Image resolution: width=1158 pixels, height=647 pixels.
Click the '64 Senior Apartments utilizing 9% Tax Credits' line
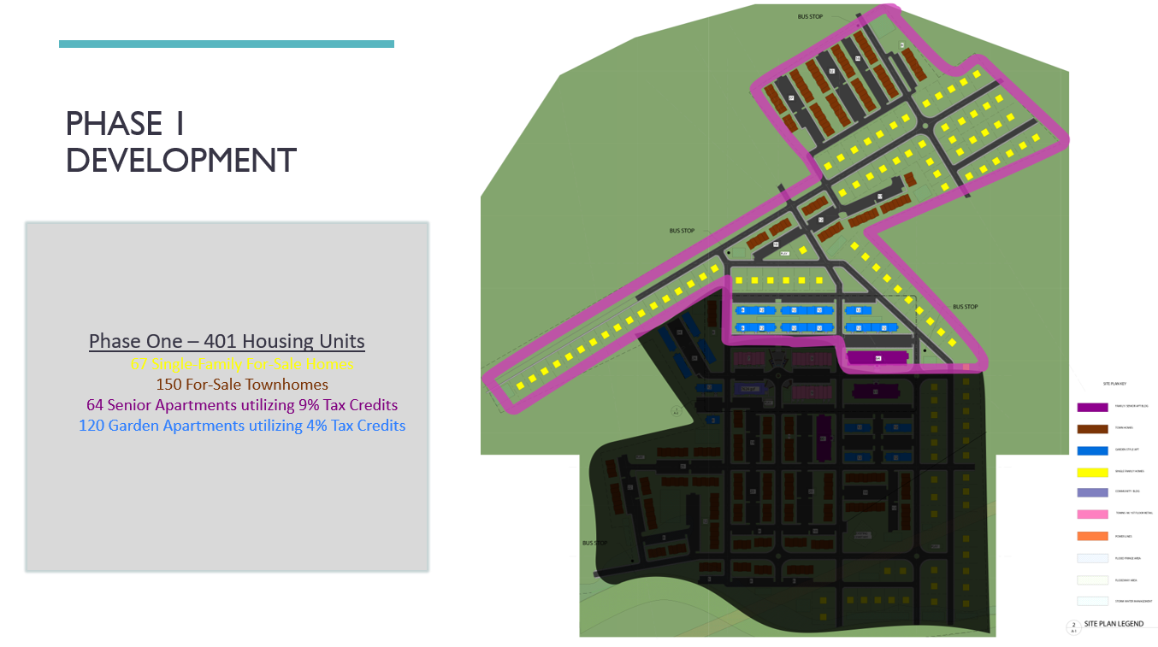pos(242,405)
